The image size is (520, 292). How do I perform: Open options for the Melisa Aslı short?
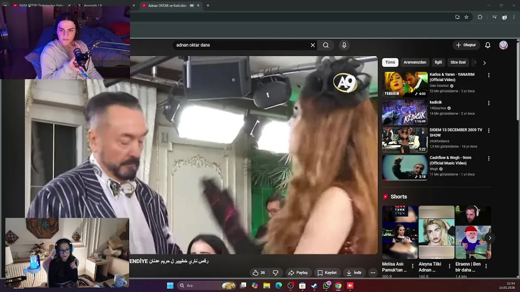[413, 266]
